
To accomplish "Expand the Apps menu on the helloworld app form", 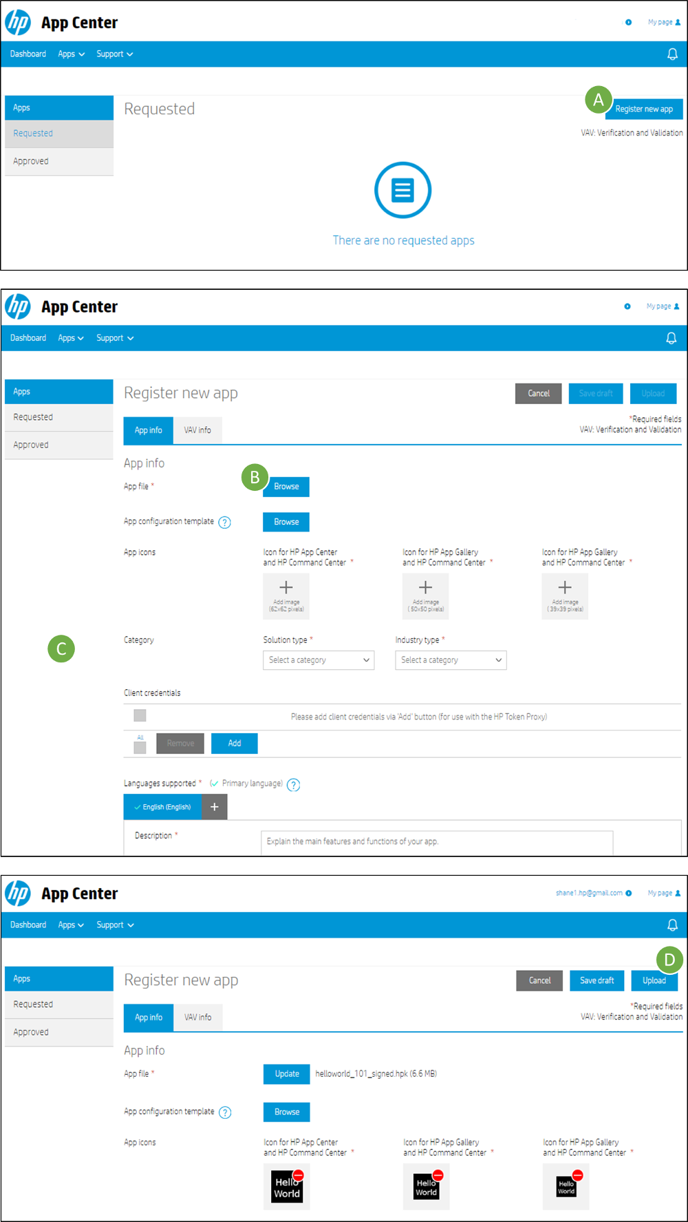I will (71, 925).
